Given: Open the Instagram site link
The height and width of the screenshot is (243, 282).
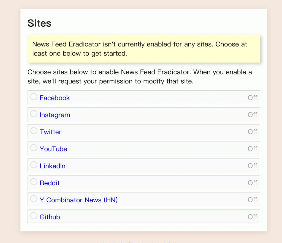Looking at the screenshot, I should pyautogui.click(x=55, y=115).
